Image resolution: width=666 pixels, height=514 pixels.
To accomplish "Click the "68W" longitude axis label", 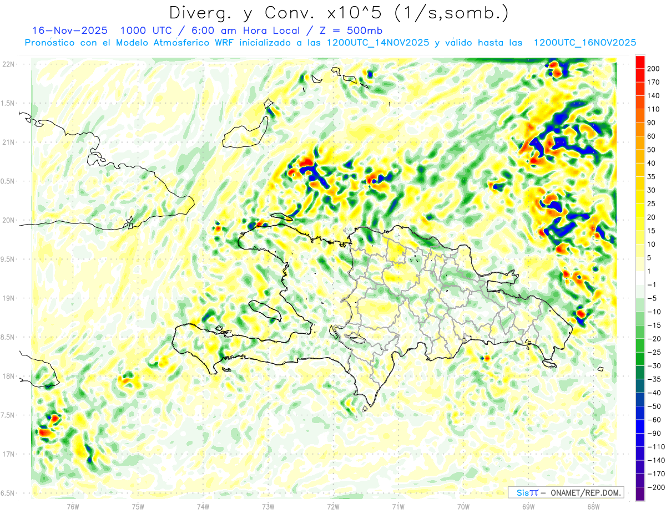I will coord(593,506).
